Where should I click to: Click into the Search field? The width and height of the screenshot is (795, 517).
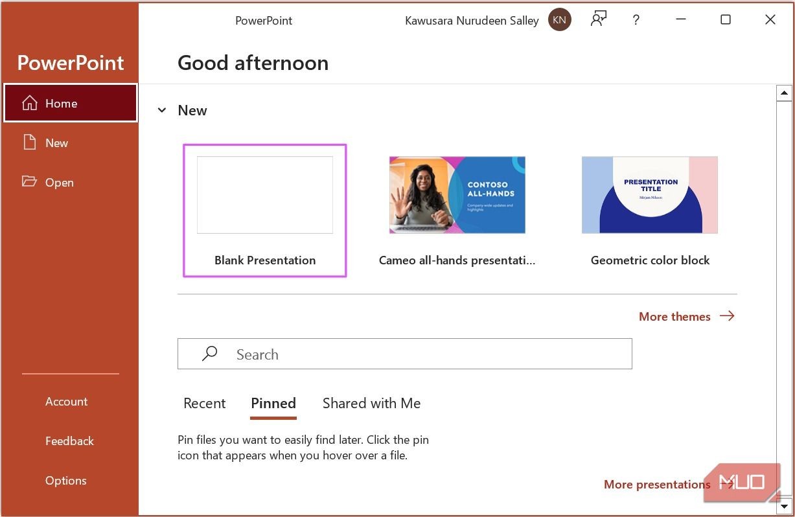coord(405,354)
